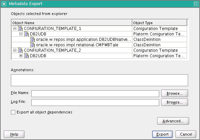The width and height of the screenshot is (200, 140).
Task: Browse for the export File Name
Action: [174, 93]
